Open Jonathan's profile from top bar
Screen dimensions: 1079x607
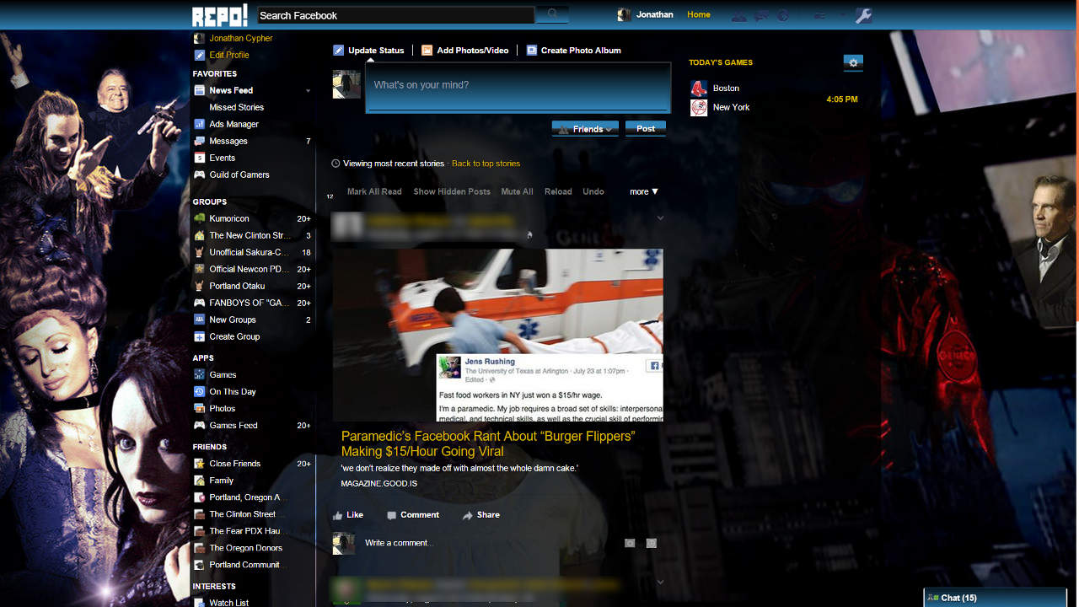click(x=646, y=14)
